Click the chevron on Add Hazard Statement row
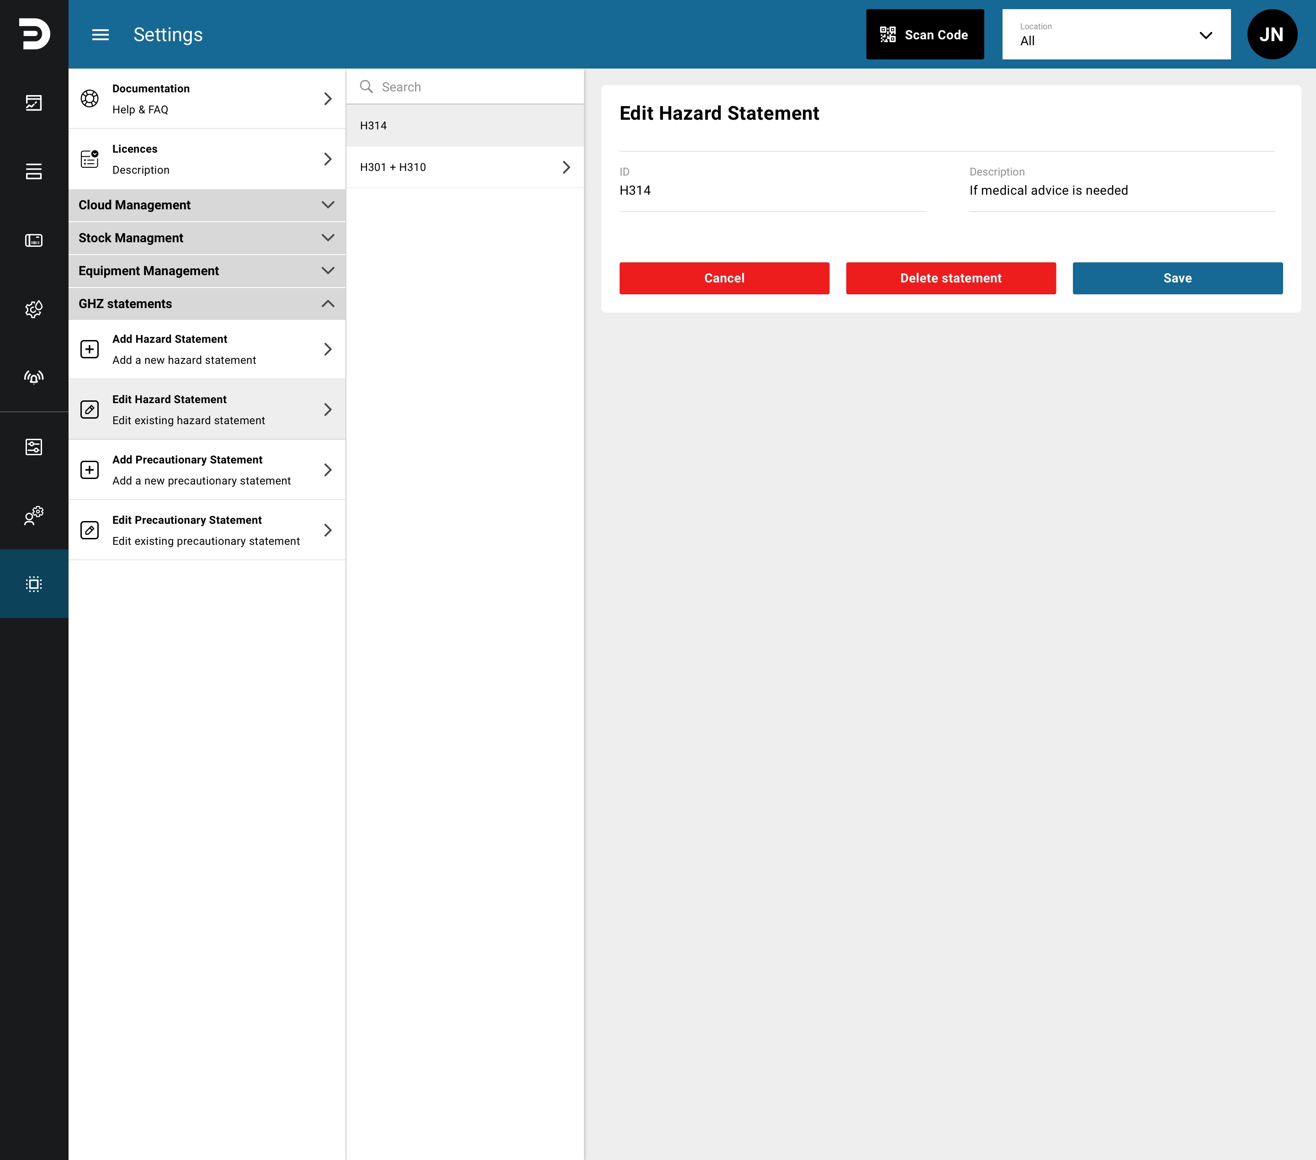This screenshot has width=1316, height=1160. [328, 349]
